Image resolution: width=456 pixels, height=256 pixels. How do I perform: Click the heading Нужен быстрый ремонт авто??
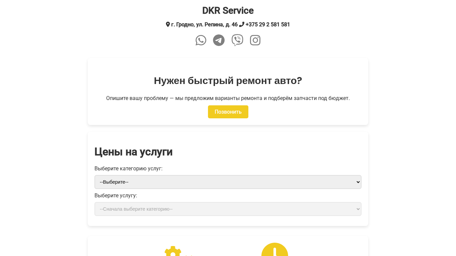click(228, 81)
